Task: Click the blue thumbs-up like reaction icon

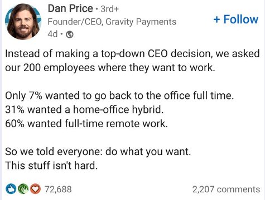Action: pyautogui.click(x=11, y=189)
